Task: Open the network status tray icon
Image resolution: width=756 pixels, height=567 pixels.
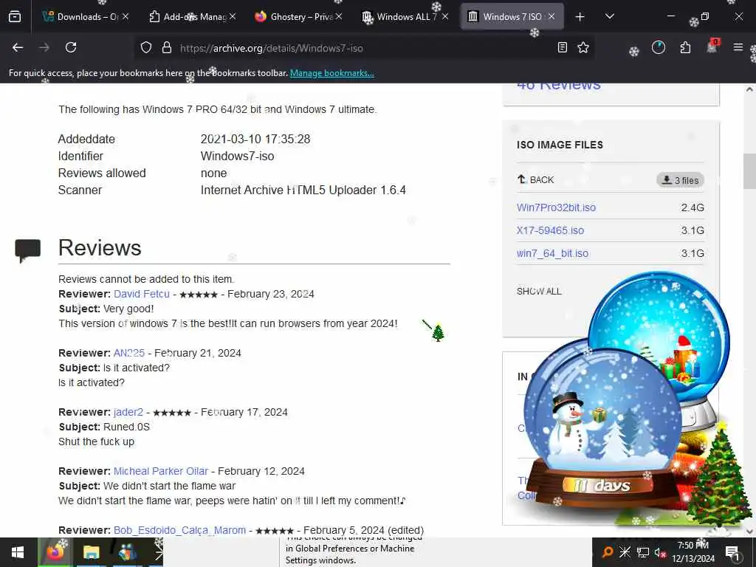Action: [x=643, y=552]
